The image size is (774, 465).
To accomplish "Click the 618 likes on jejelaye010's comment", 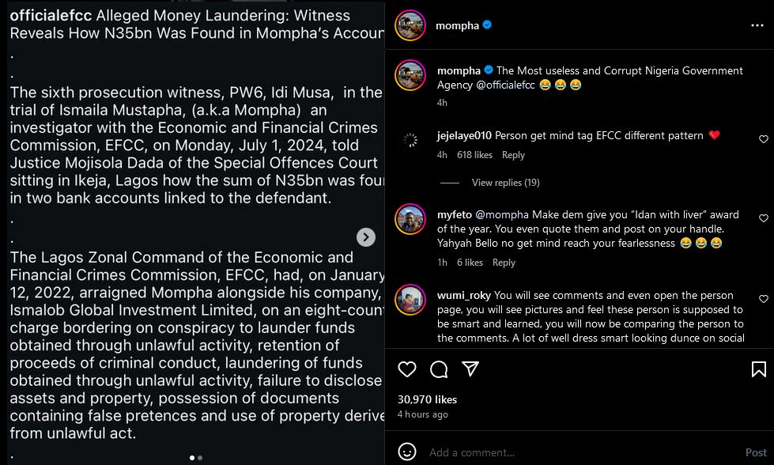I will (x=474, y=155).
